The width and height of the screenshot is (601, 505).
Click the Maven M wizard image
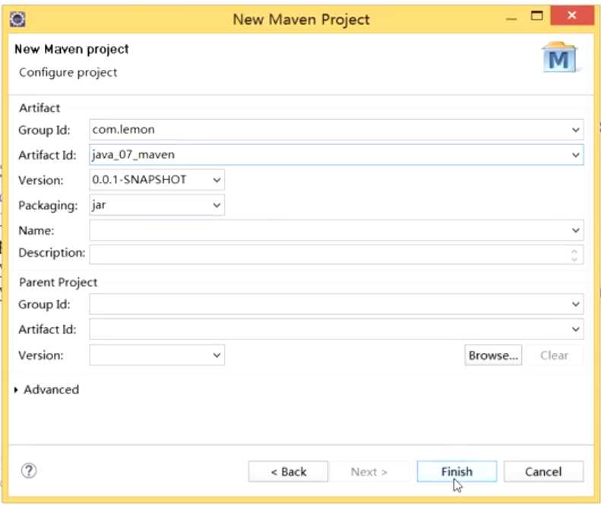coord(559,58)
